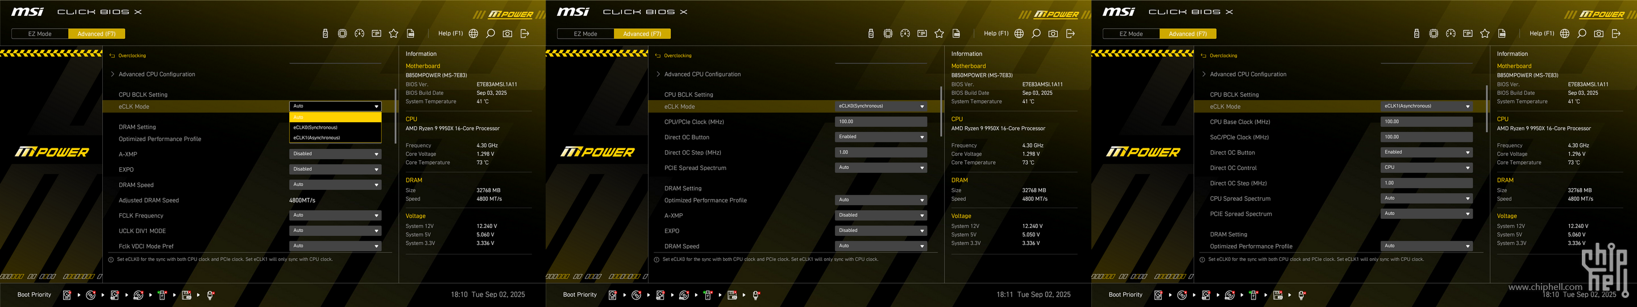Viewport: 1637px width, 307px height.
Task: Open Direct OC Button dropdown in middle BIOS screen
Action: (x=881, y=136)
